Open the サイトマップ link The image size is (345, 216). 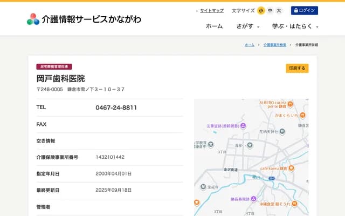(212, 11)
